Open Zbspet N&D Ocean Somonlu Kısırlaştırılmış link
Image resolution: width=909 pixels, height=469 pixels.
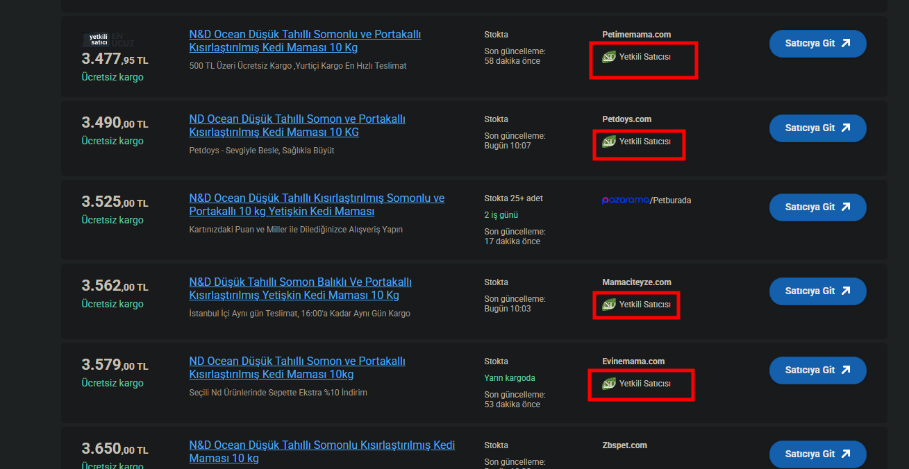point(322,452)
